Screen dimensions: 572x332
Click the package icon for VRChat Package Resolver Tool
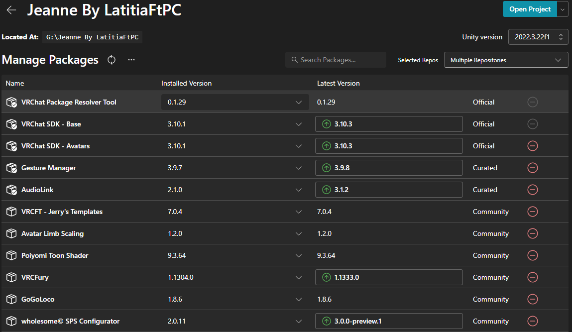[11, 102]
